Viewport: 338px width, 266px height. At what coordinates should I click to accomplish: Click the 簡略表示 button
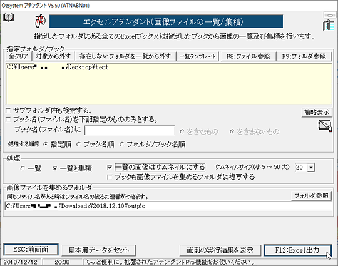tap(317, 112)
